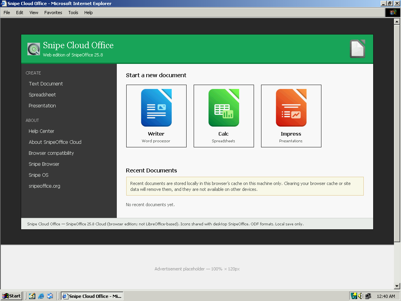Click the leftmost monitor tray icon

pos(354,296)
